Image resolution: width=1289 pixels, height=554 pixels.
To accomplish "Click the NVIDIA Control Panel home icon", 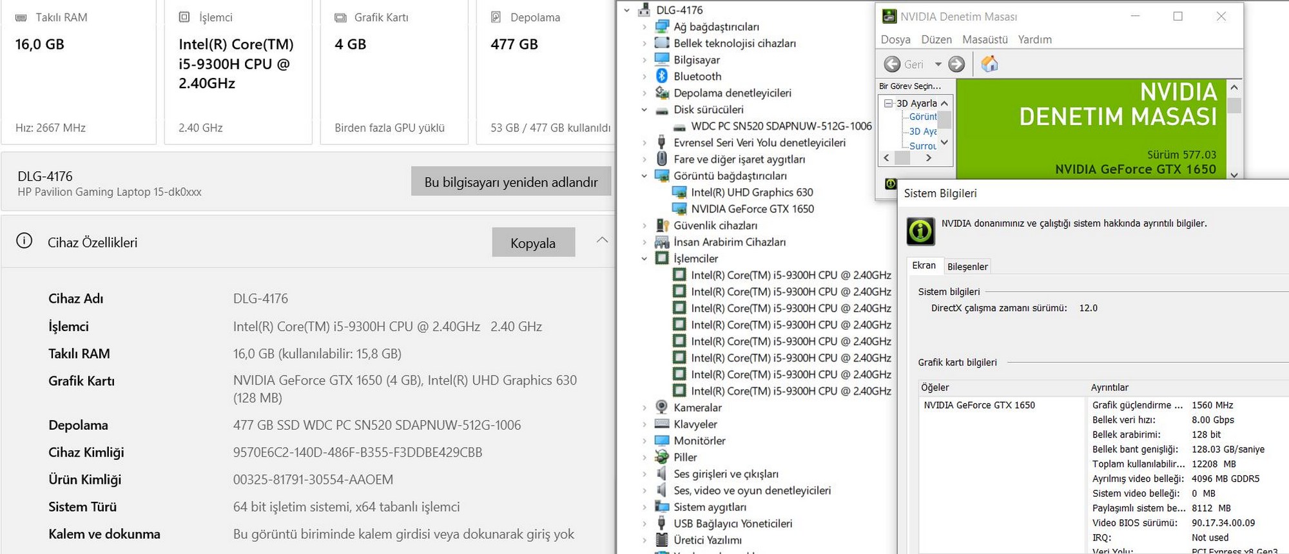I will point(989,64).
